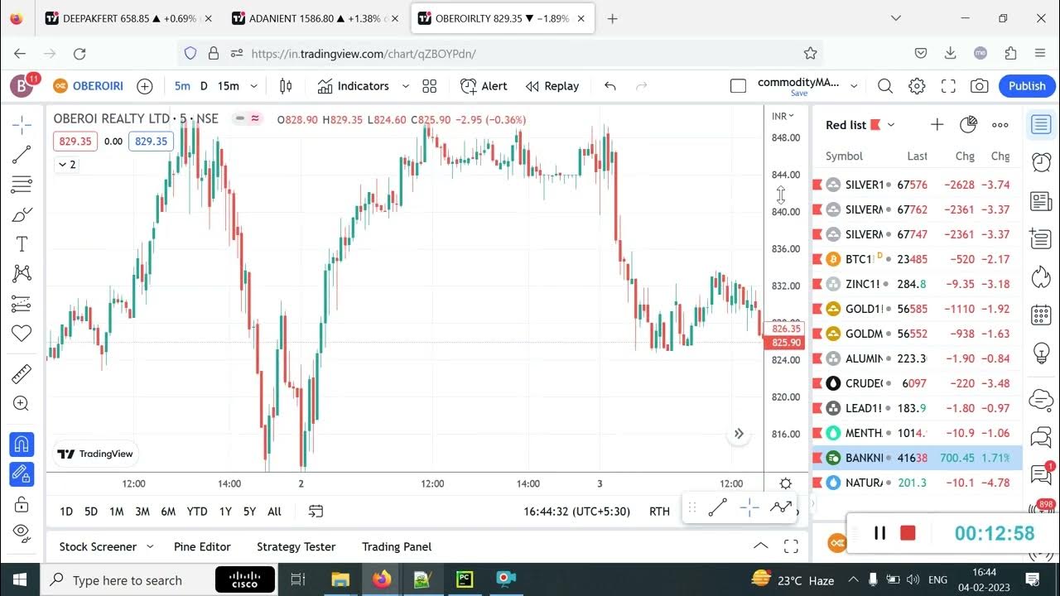This screenshot has height=596, width=1060.
Task: Collapse the bottom panel with the chevron
Action: (759, 546)
